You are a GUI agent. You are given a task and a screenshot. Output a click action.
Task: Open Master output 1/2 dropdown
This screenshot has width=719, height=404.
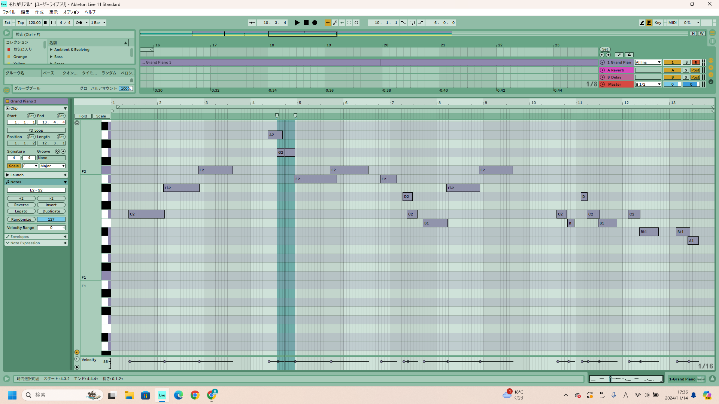648,85
